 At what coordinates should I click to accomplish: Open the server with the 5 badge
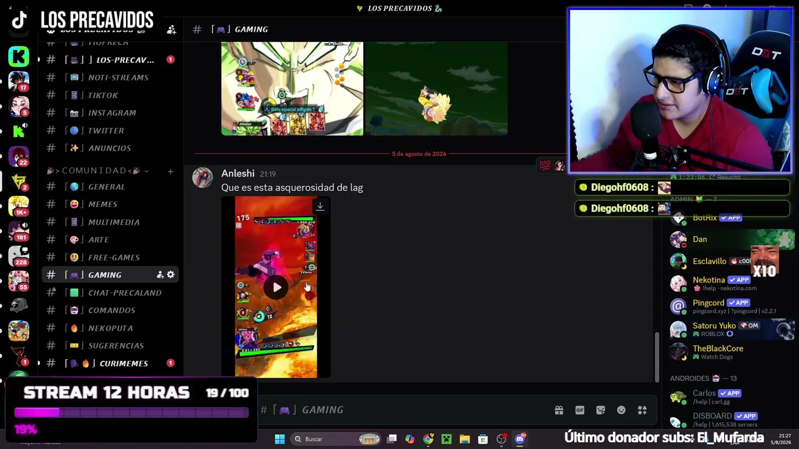pos(19,106)
